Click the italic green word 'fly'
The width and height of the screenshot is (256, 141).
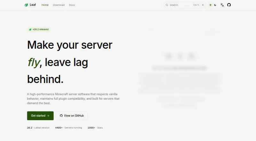coord(34,62)
